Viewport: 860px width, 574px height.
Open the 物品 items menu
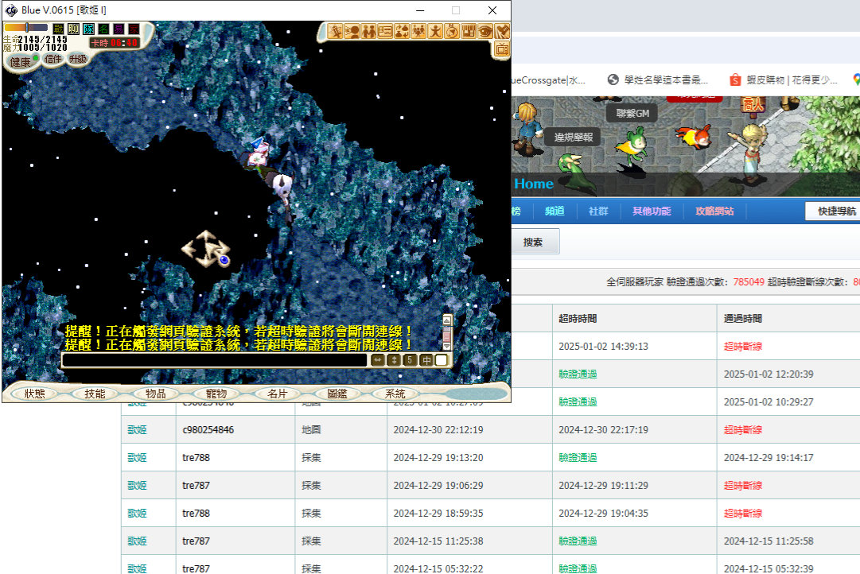tap(156, 394)
